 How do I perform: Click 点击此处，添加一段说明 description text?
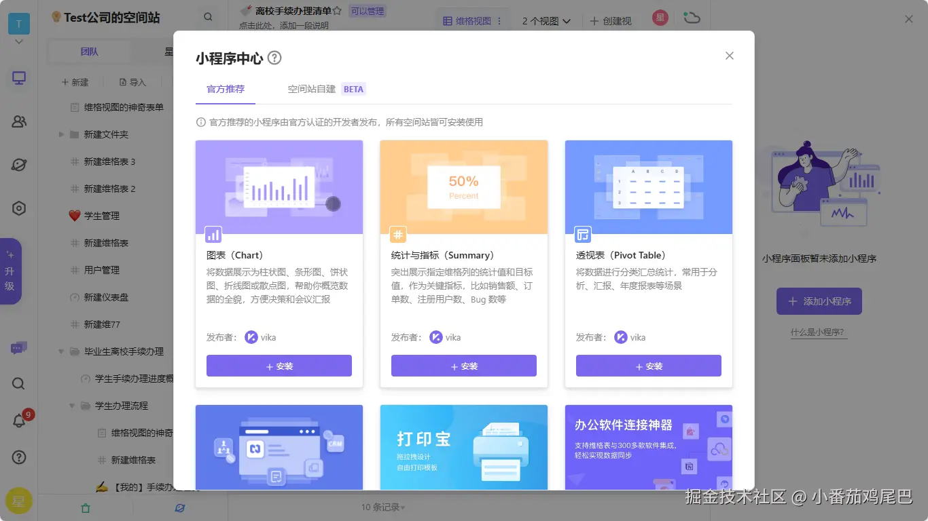[284, 26]
